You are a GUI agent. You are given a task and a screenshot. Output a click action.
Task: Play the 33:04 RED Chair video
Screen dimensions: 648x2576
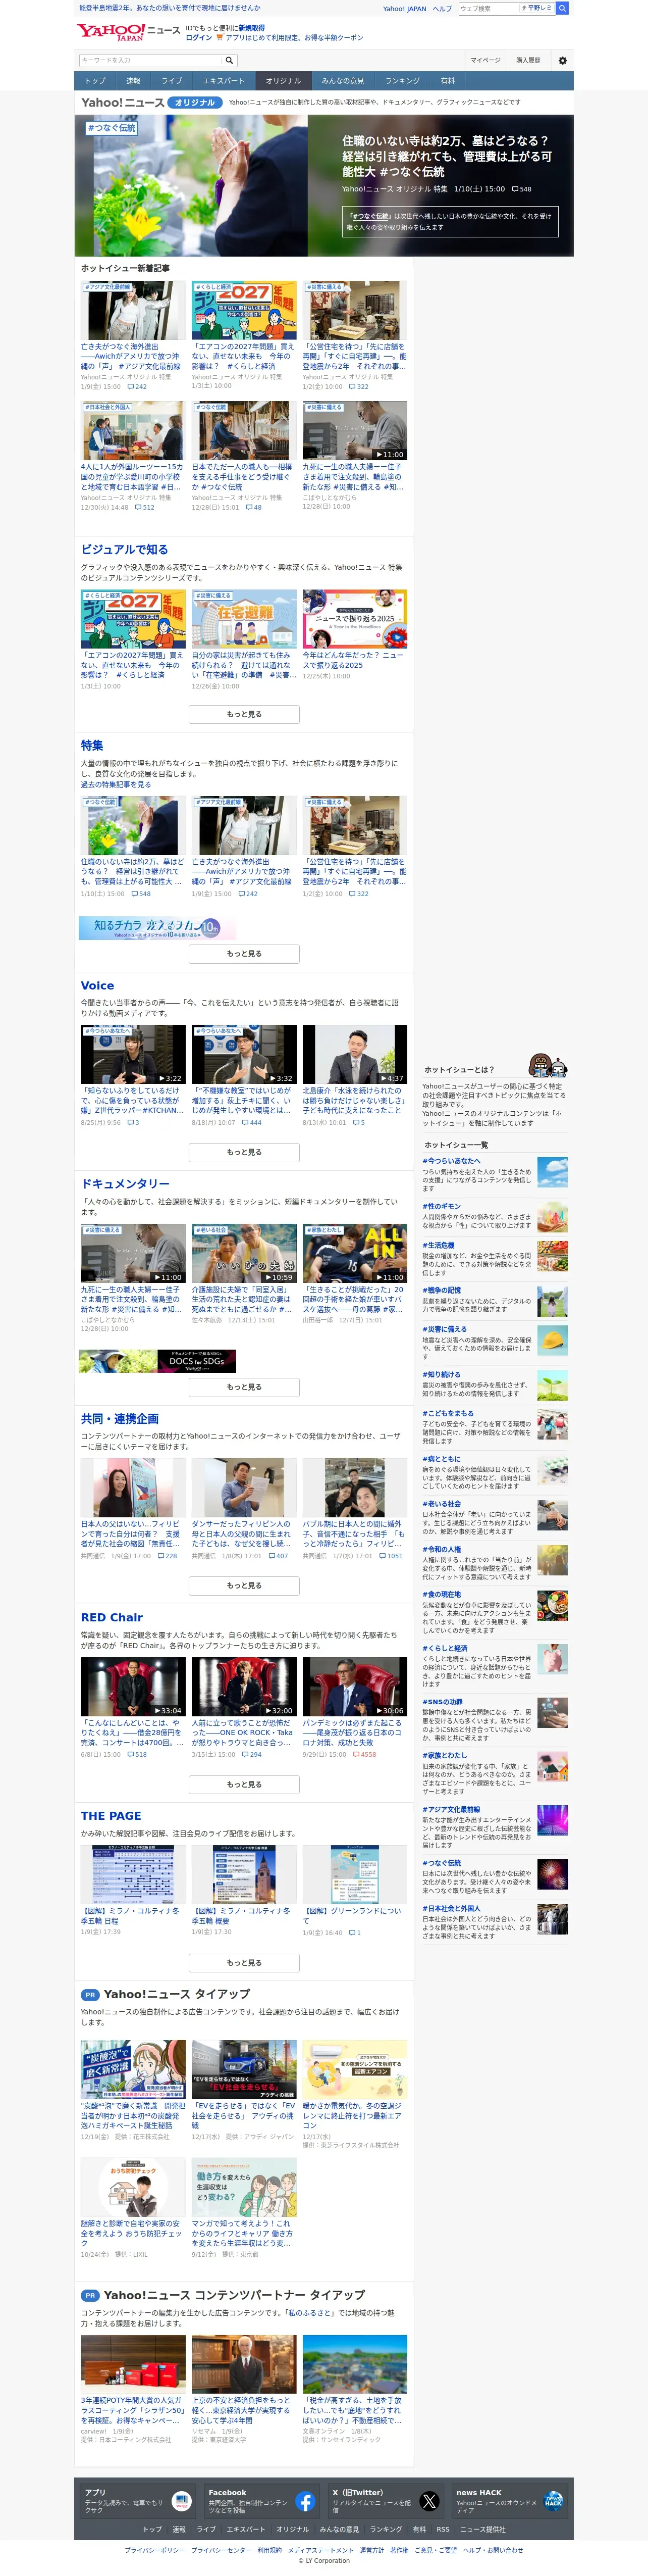coord(133,1687)
